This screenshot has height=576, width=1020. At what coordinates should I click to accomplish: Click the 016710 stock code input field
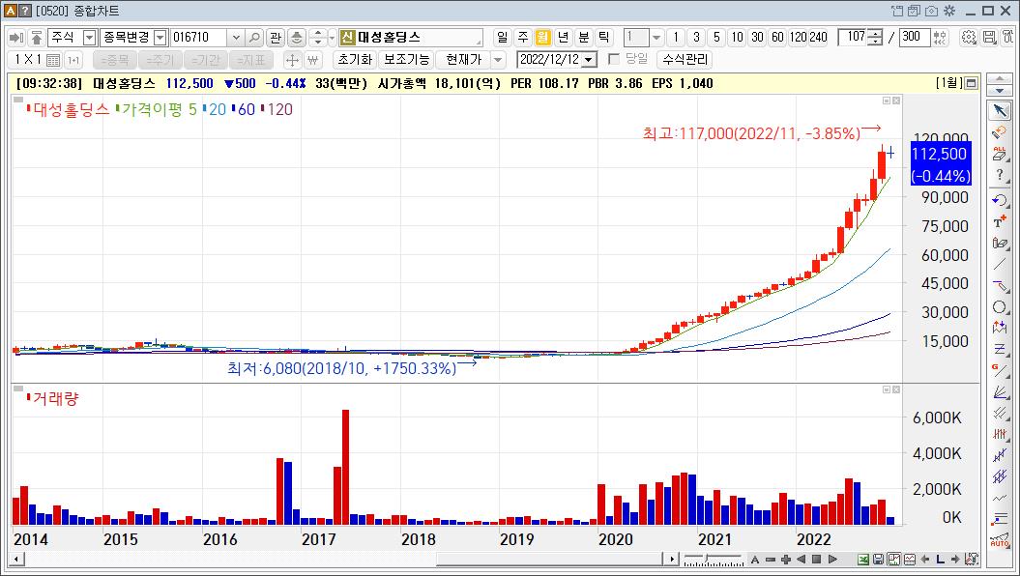tap(200, 38)
